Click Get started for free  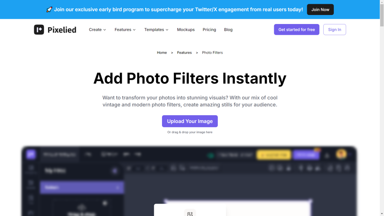click(x=297, y=30)
